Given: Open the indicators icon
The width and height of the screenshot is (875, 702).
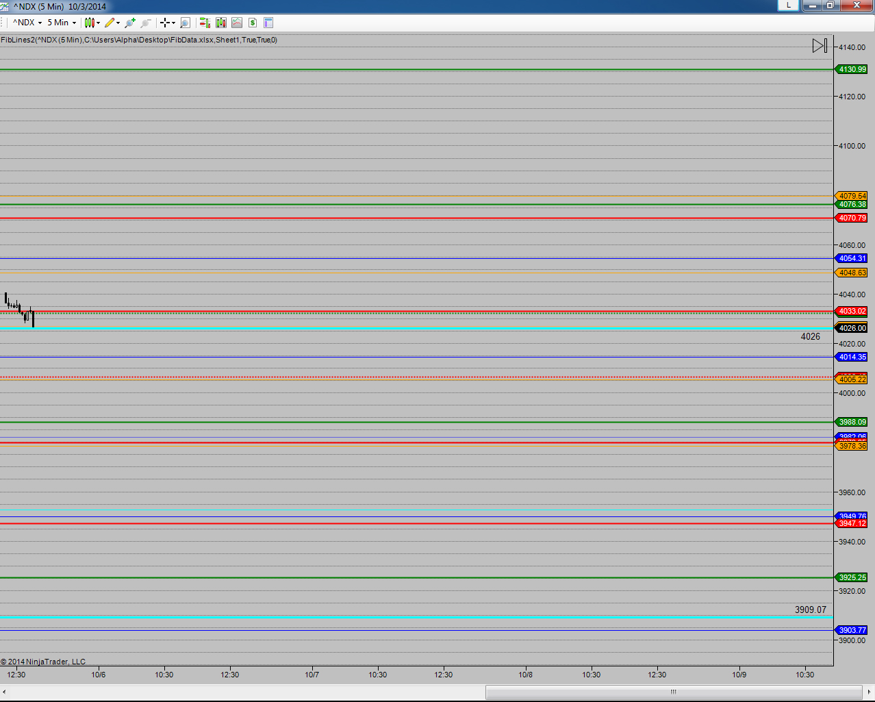Looking at the screenshot, I should [237, 23].
